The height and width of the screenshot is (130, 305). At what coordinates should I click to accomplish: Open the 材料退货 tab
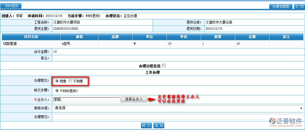[11, 6]
